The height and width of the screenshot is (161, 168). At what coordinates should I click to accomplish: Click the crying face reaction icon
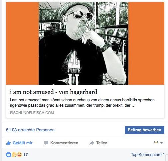(x=14, y=155)
